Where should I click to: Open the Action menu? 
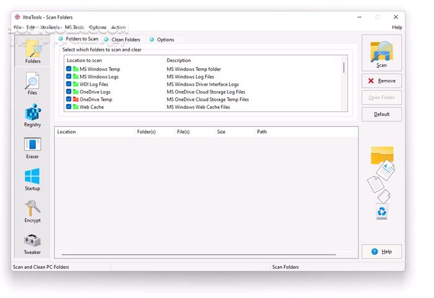coord(118,27)
